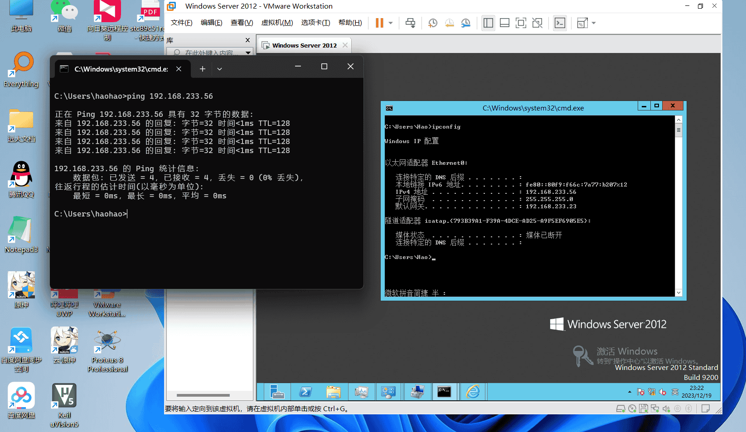Add a new tab in Terminal
The width and height of the screenshot is (746, 432).
pos(203,69)
